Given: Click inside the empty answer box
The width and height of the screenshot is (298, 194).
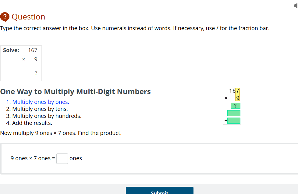Looking at the screenshot, I should tap(62, 158).
